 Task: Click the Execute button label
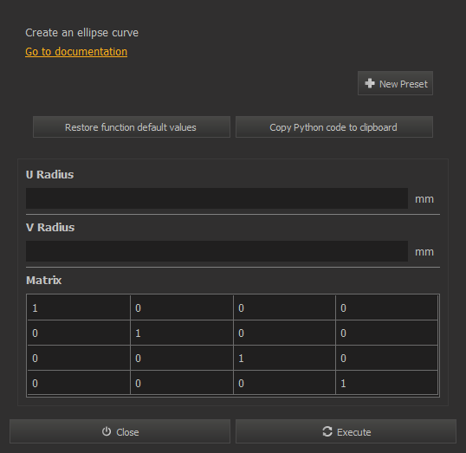354,432
